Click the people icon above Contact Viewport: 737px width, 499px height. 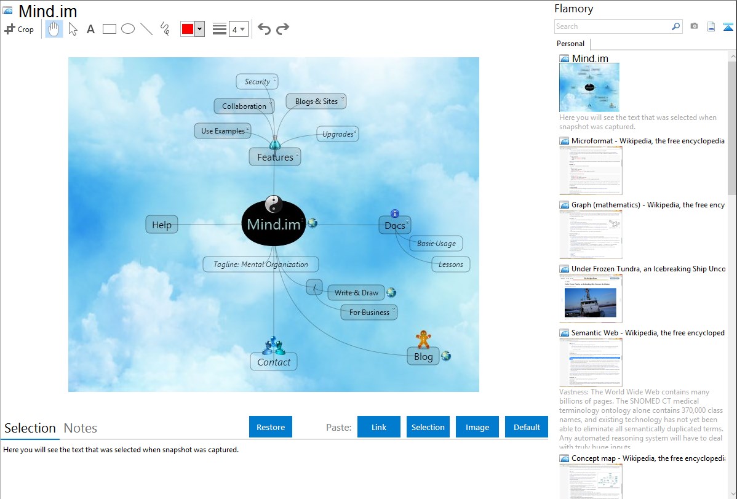(x=274, y=346)
